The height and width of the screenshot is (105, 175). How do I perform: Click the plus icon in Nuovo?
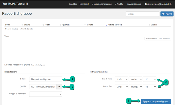pos(163,14)
